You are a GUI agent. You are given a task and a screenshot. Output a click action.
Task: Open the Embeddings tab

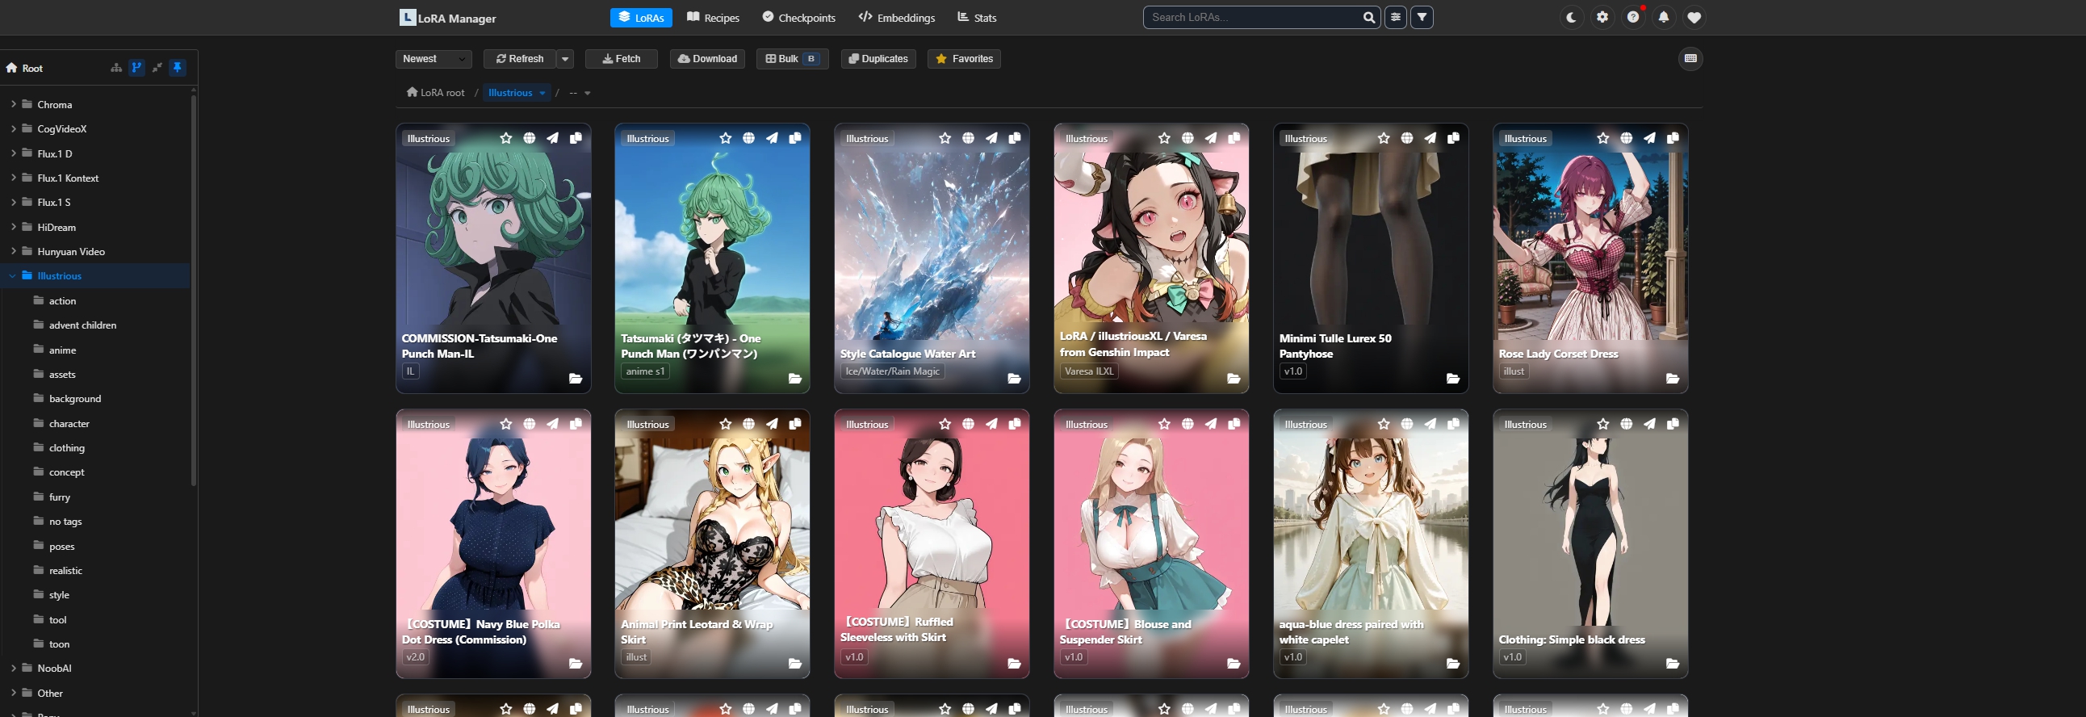pyautogui.click(x=897, y=17)
